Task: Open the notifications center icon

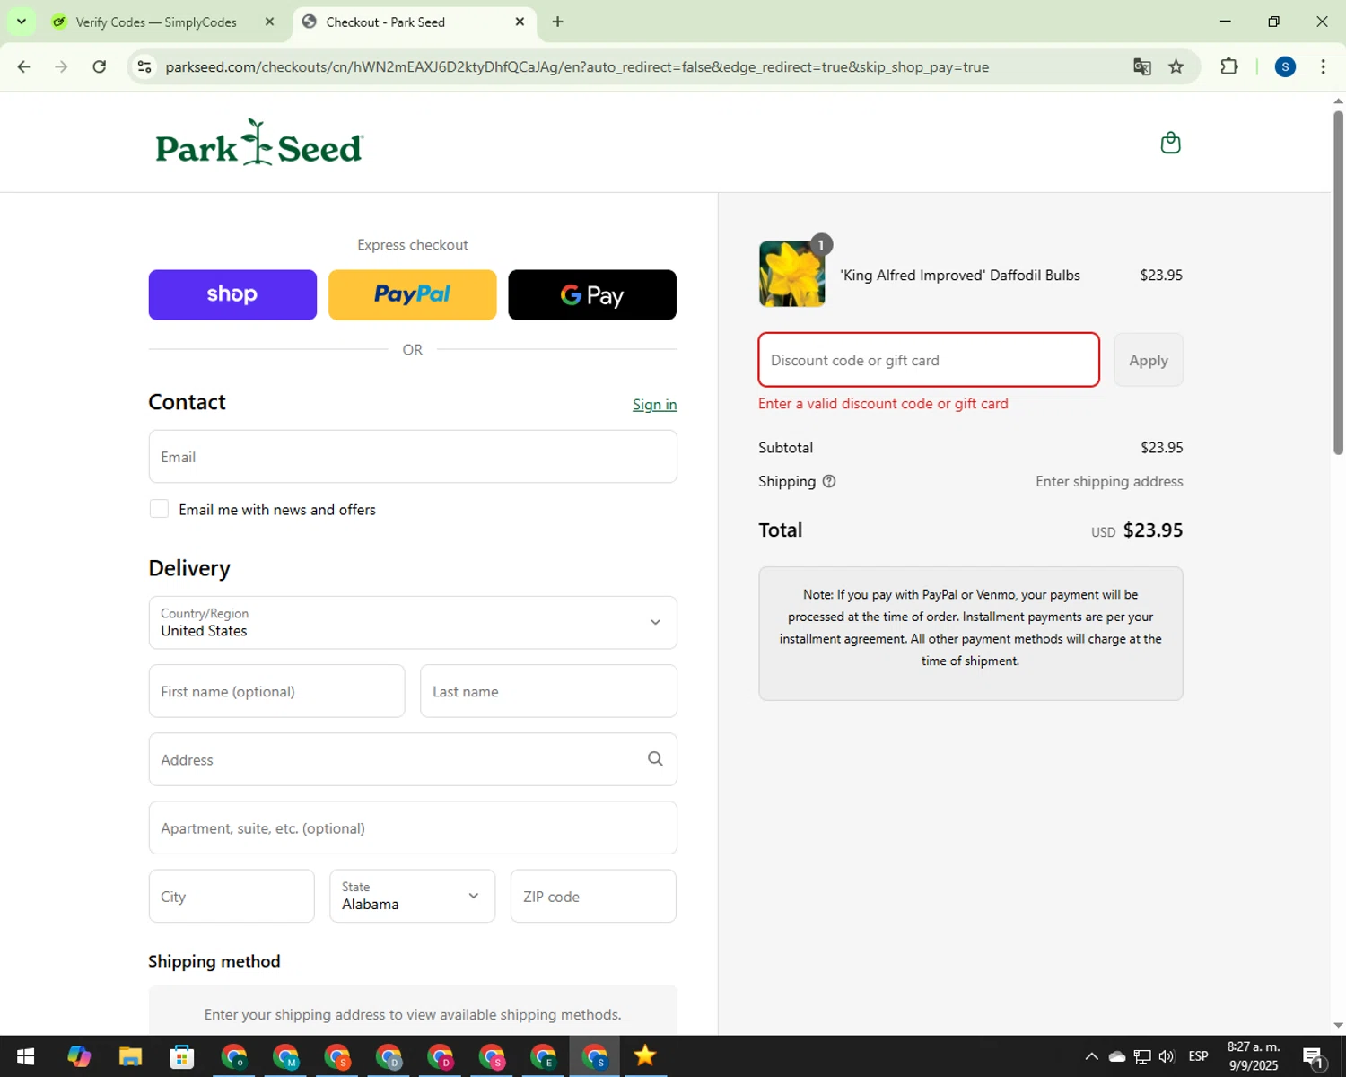Action: click(x=1314, y=1056)
